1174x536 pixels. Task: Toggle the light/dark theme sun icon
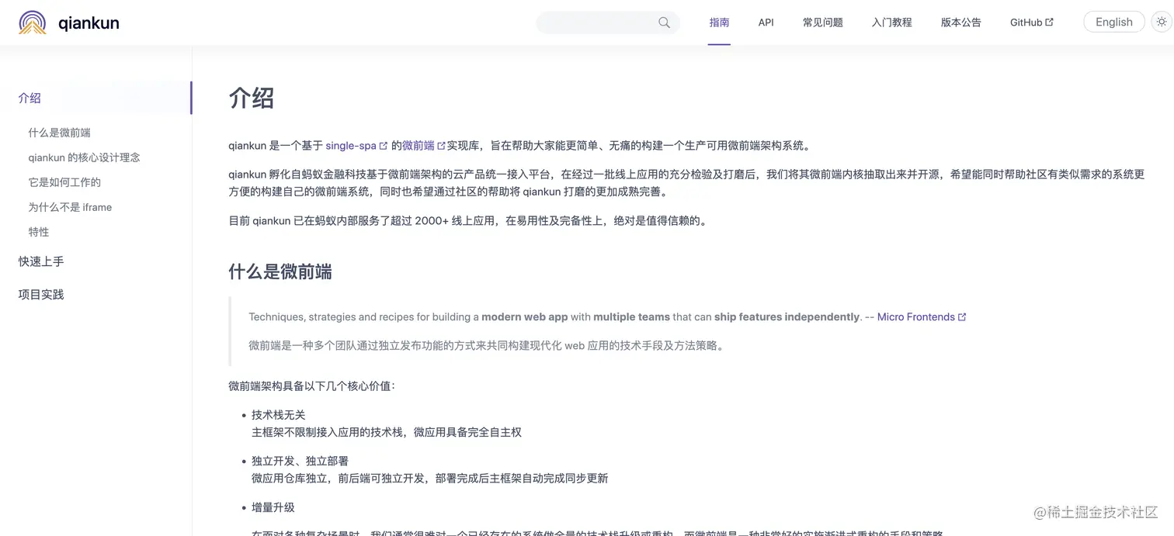[x=1162, y=22]
